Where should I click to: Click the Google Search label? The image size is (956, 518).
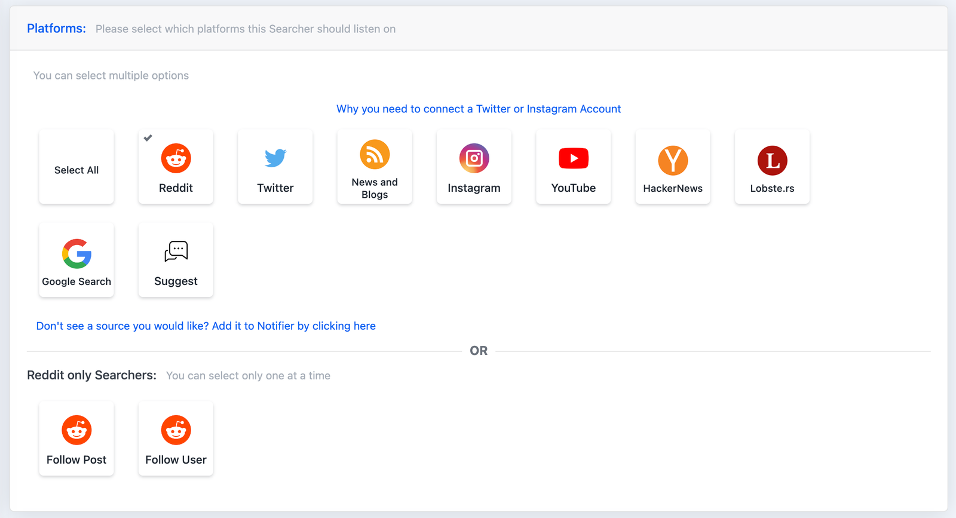point(76,281)
